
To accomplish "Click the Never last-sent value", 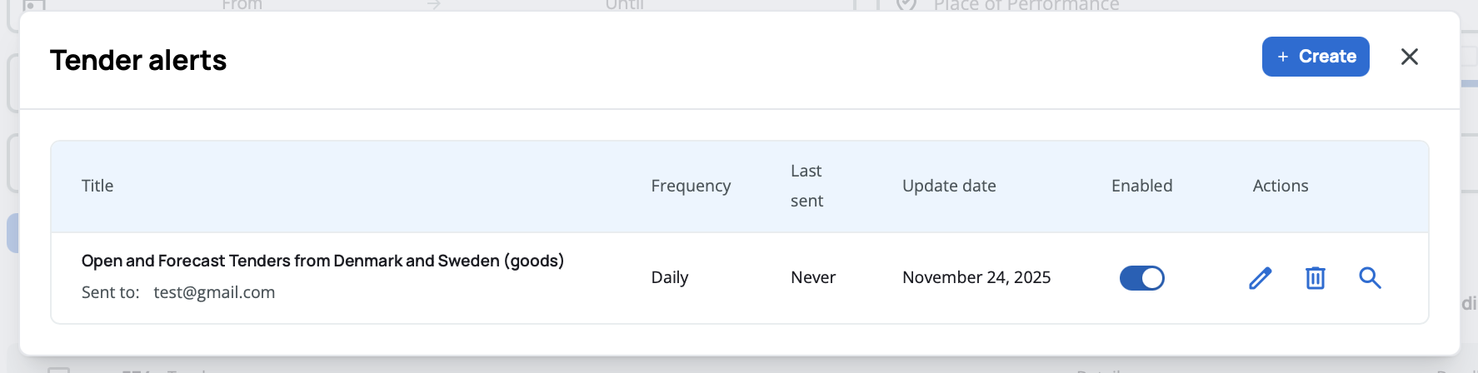I will [813, 277].
